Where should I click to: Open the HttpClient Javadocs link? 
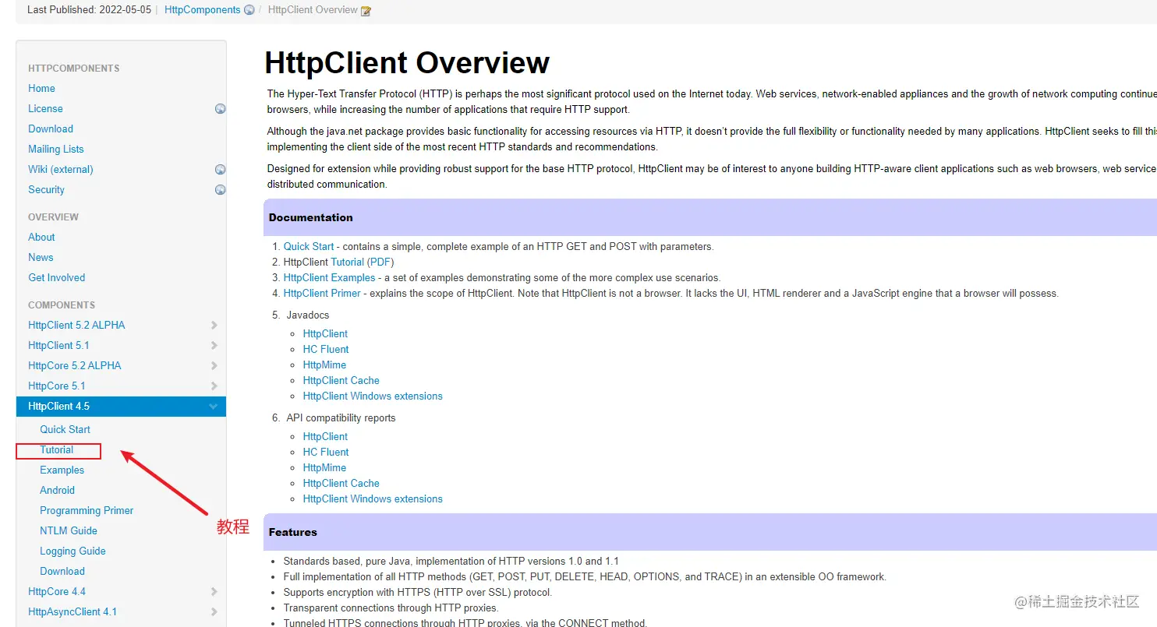[x=325, y=333]
